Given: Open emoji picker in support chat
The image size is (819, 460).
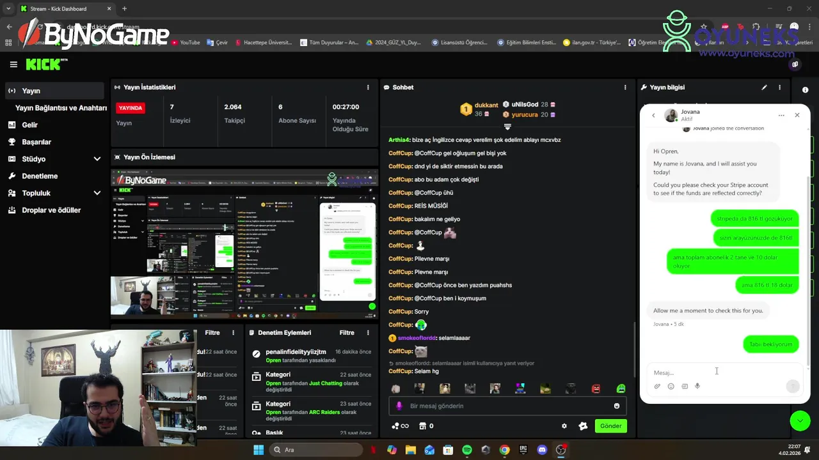Looking at the screenshot, I should [671, 387].
